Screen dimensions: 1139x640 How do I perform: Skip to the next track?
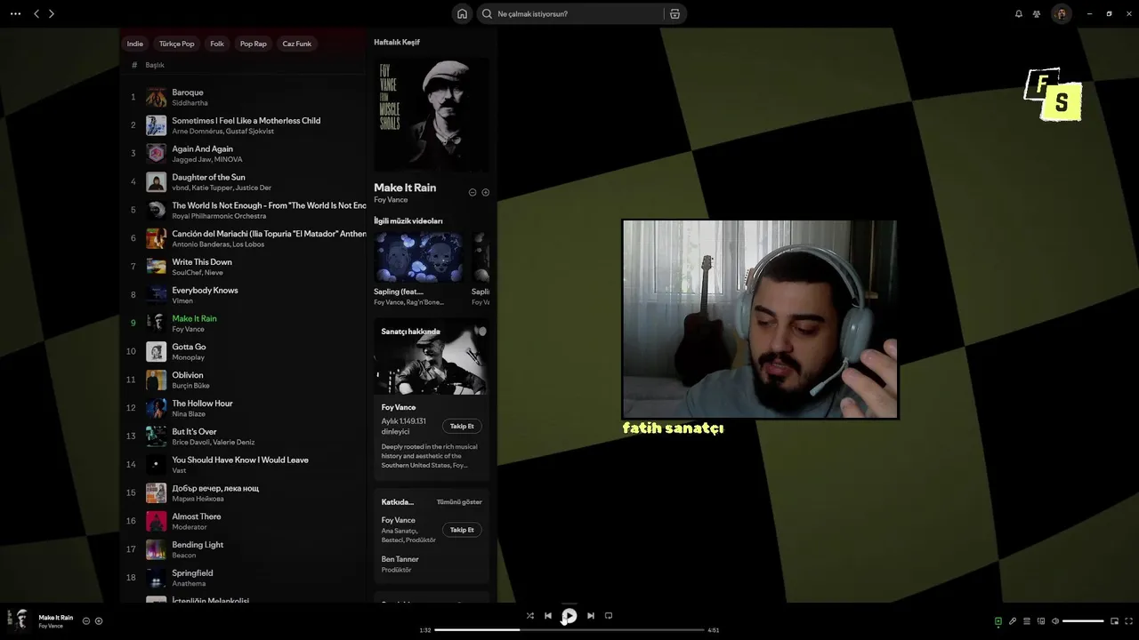click(x=591, y=615)
